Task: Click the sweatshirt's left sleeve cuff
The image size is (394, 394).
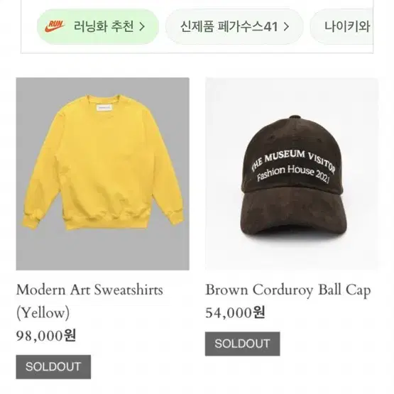Action: [x=28, y=221]
